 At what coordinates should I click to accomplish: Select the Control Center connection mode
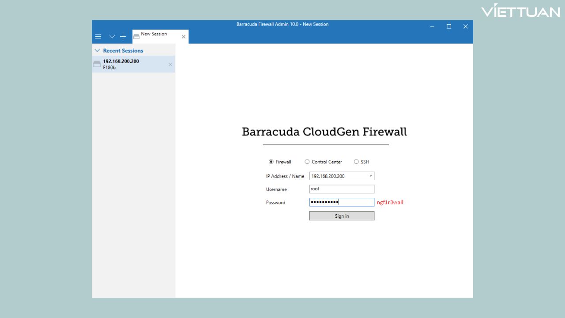(x=307, y=162)
